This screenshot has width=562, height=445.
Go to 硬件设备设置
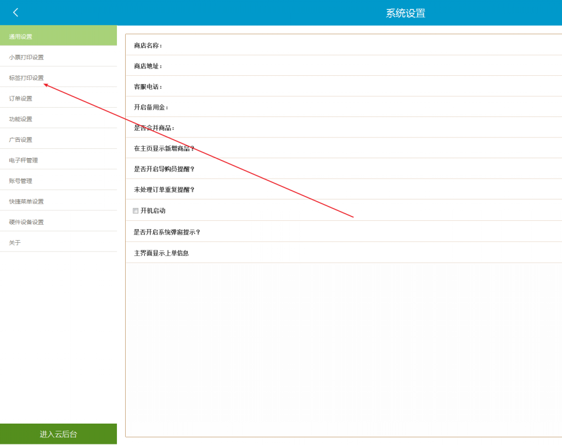click(58, 222)
